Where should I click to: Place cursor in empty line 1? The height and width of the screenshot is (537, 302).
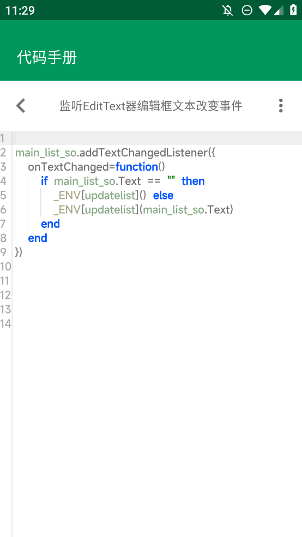tap(158, 138)
